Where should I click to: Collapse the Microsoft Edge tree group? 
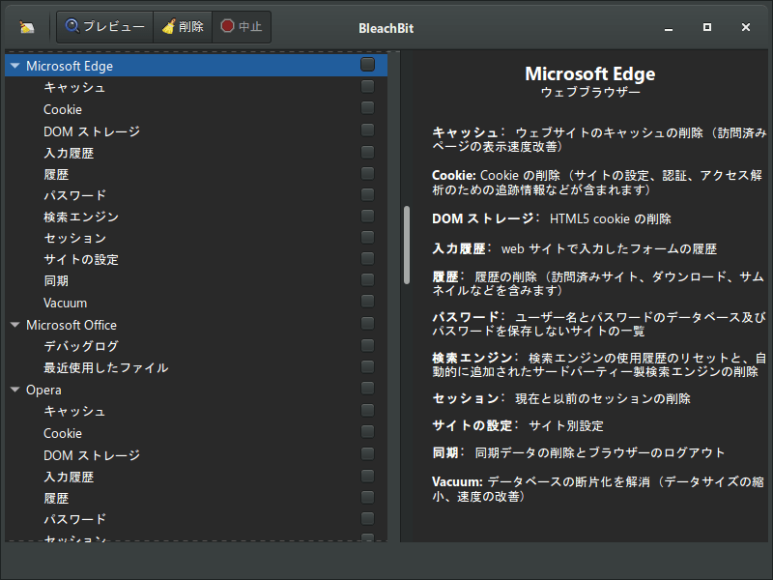[15, 66]
